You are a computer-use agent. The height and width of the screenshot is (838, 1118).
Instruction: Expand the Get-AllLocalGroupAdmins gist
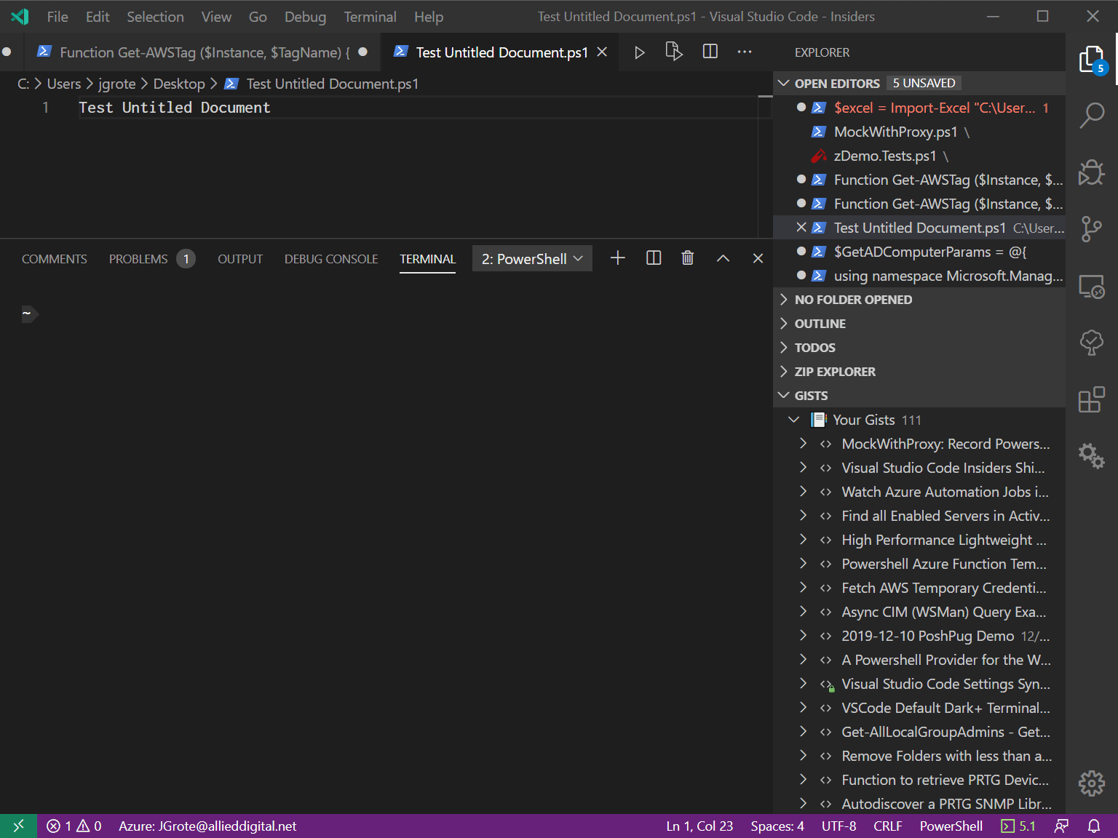point(803,732)
